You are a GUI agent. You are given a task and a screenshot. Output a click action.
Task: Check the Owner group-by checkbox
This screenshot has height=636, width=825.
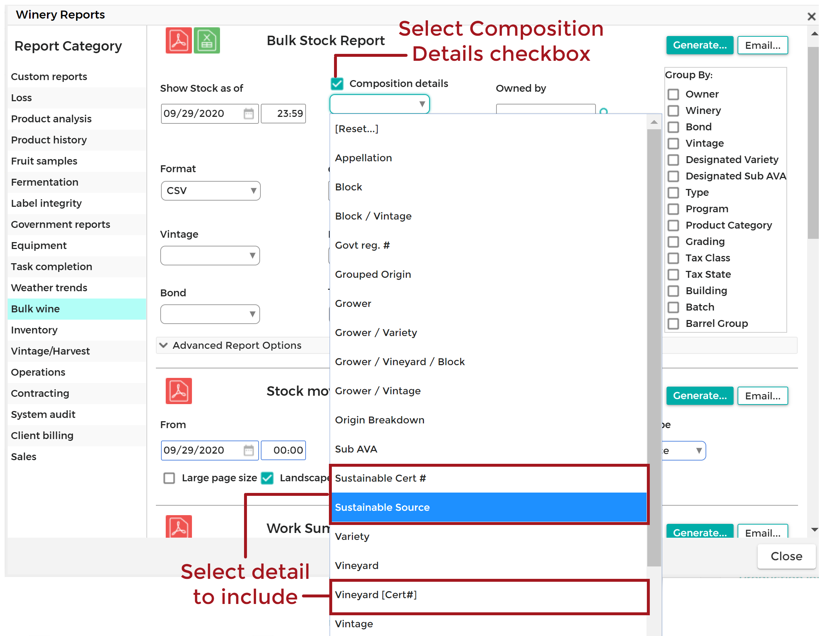pos(673,94)
